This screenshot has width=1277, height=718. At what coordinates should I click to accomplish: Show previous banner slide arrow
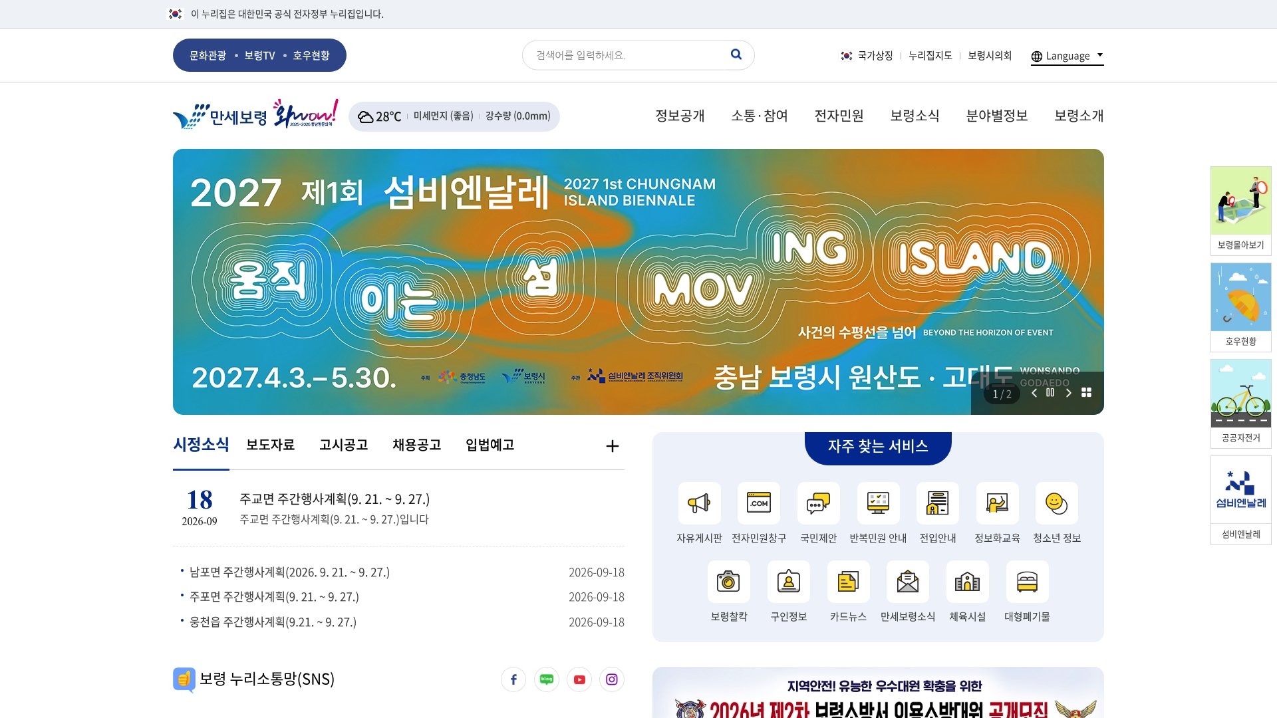point(1034,393)
